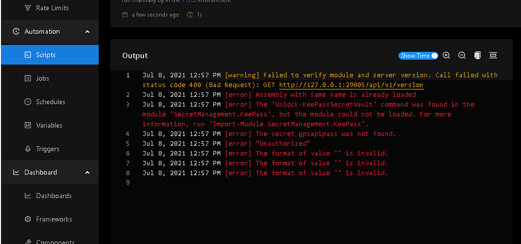Toggle the Show Time switch

point(419,56)
